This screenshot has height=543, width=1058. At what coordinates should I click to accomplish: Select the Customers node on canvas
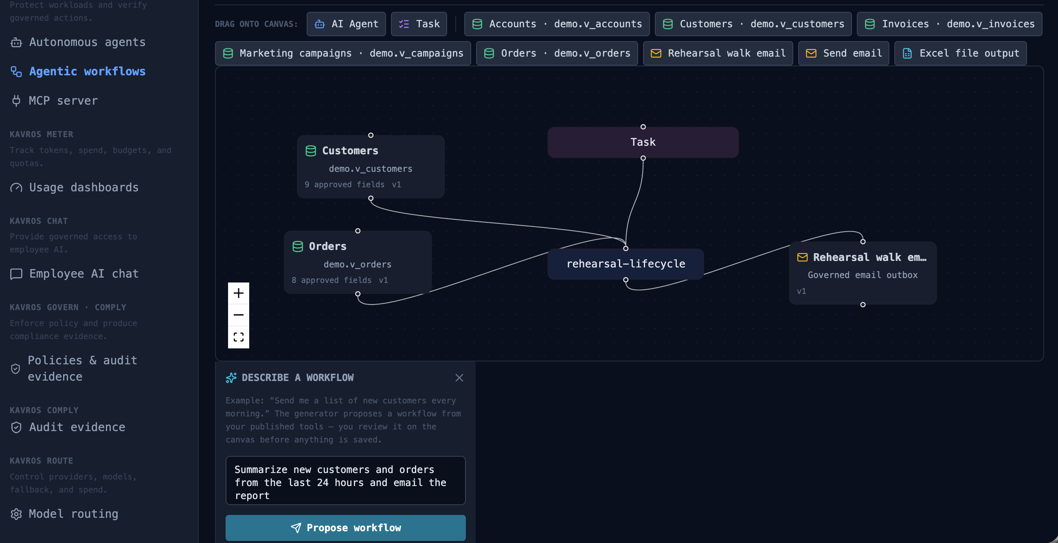(371, 166)
